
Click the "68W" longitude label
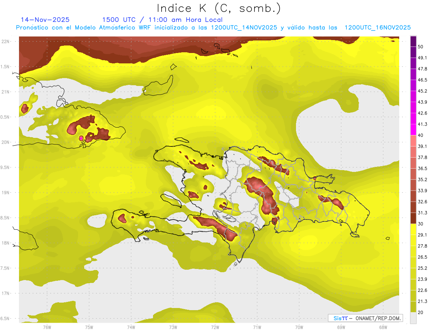pyautogui.click(x=383, y=327)
